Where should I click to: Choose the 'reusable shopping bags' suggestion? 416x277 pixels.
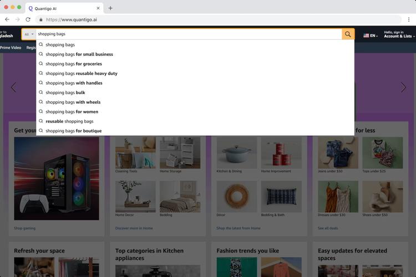tap(195, 121)
